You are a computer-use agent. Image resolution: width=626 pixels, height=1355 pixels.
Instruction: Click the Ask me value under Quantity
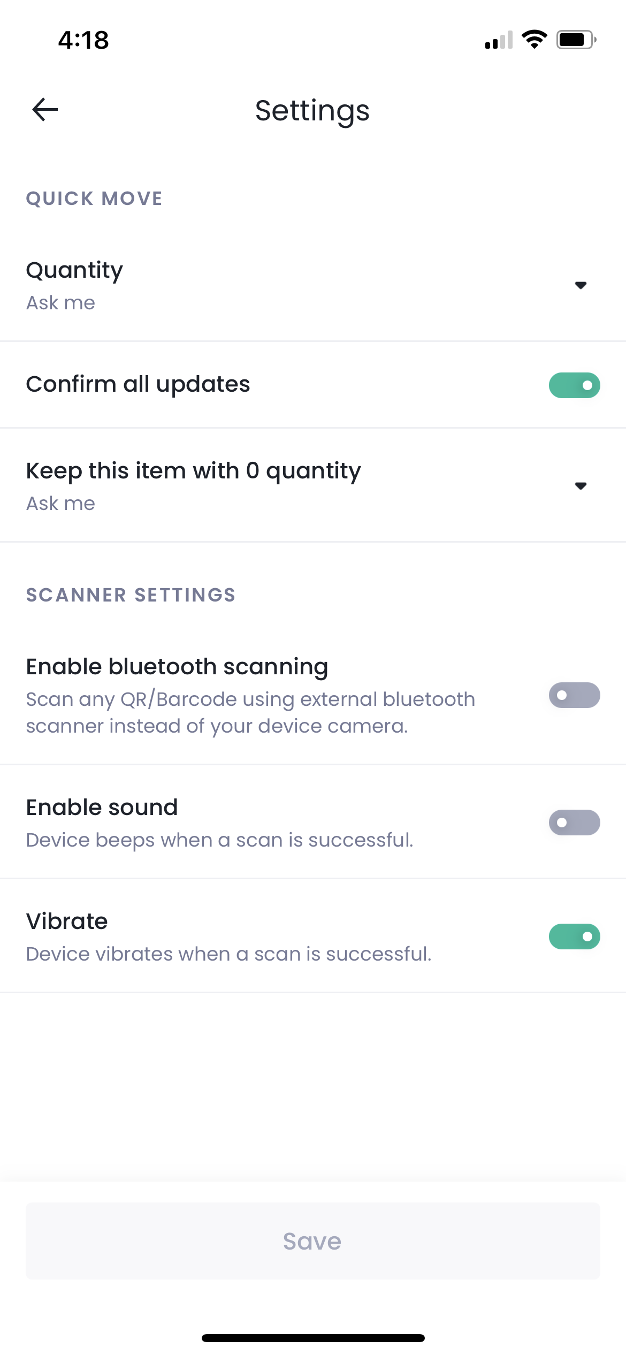60,302
